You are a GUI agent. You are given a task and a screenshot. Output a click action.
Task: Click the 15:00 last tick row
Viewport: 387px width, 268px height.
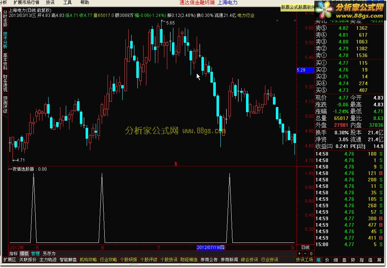(349, 245)
